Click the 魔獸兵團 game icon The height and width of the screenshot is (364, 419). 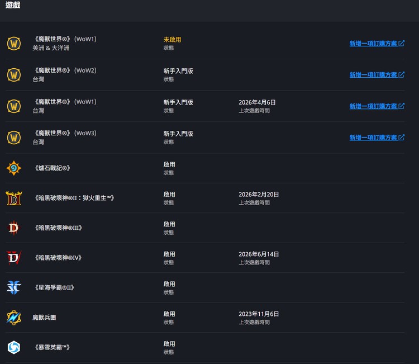(x=14, y=318)
